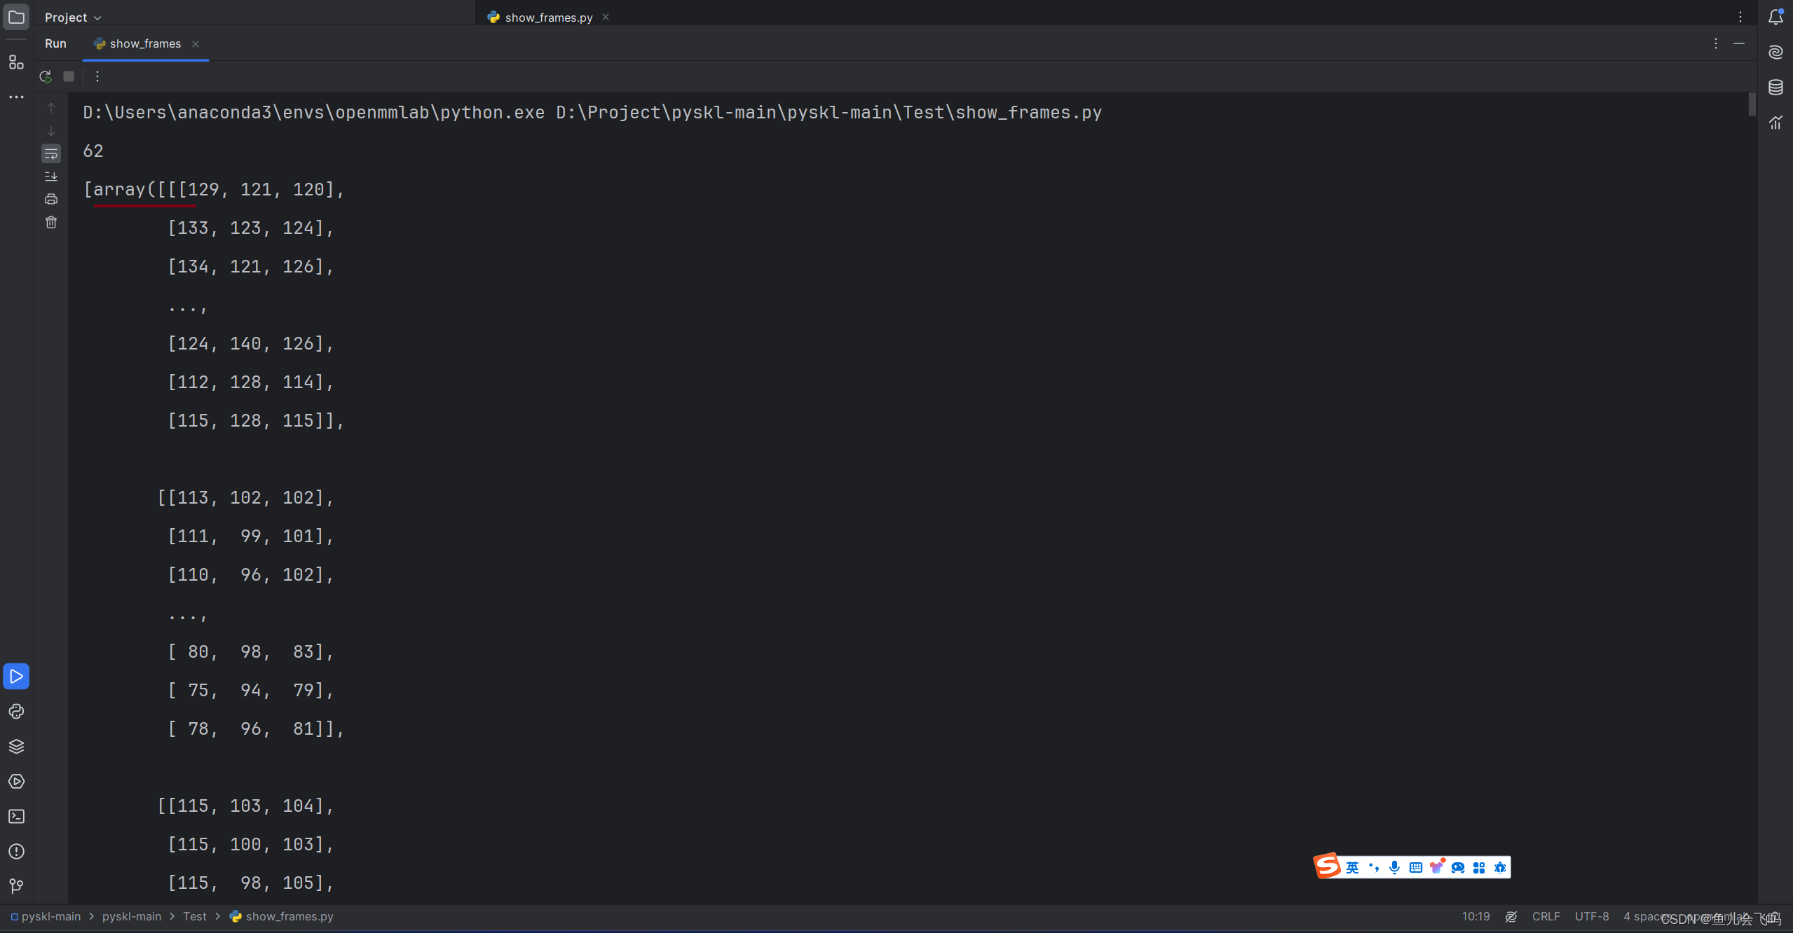1793x933 pixels.
Task: Disable soft-wrap in the run console
Action: click(x=51, y=153)
